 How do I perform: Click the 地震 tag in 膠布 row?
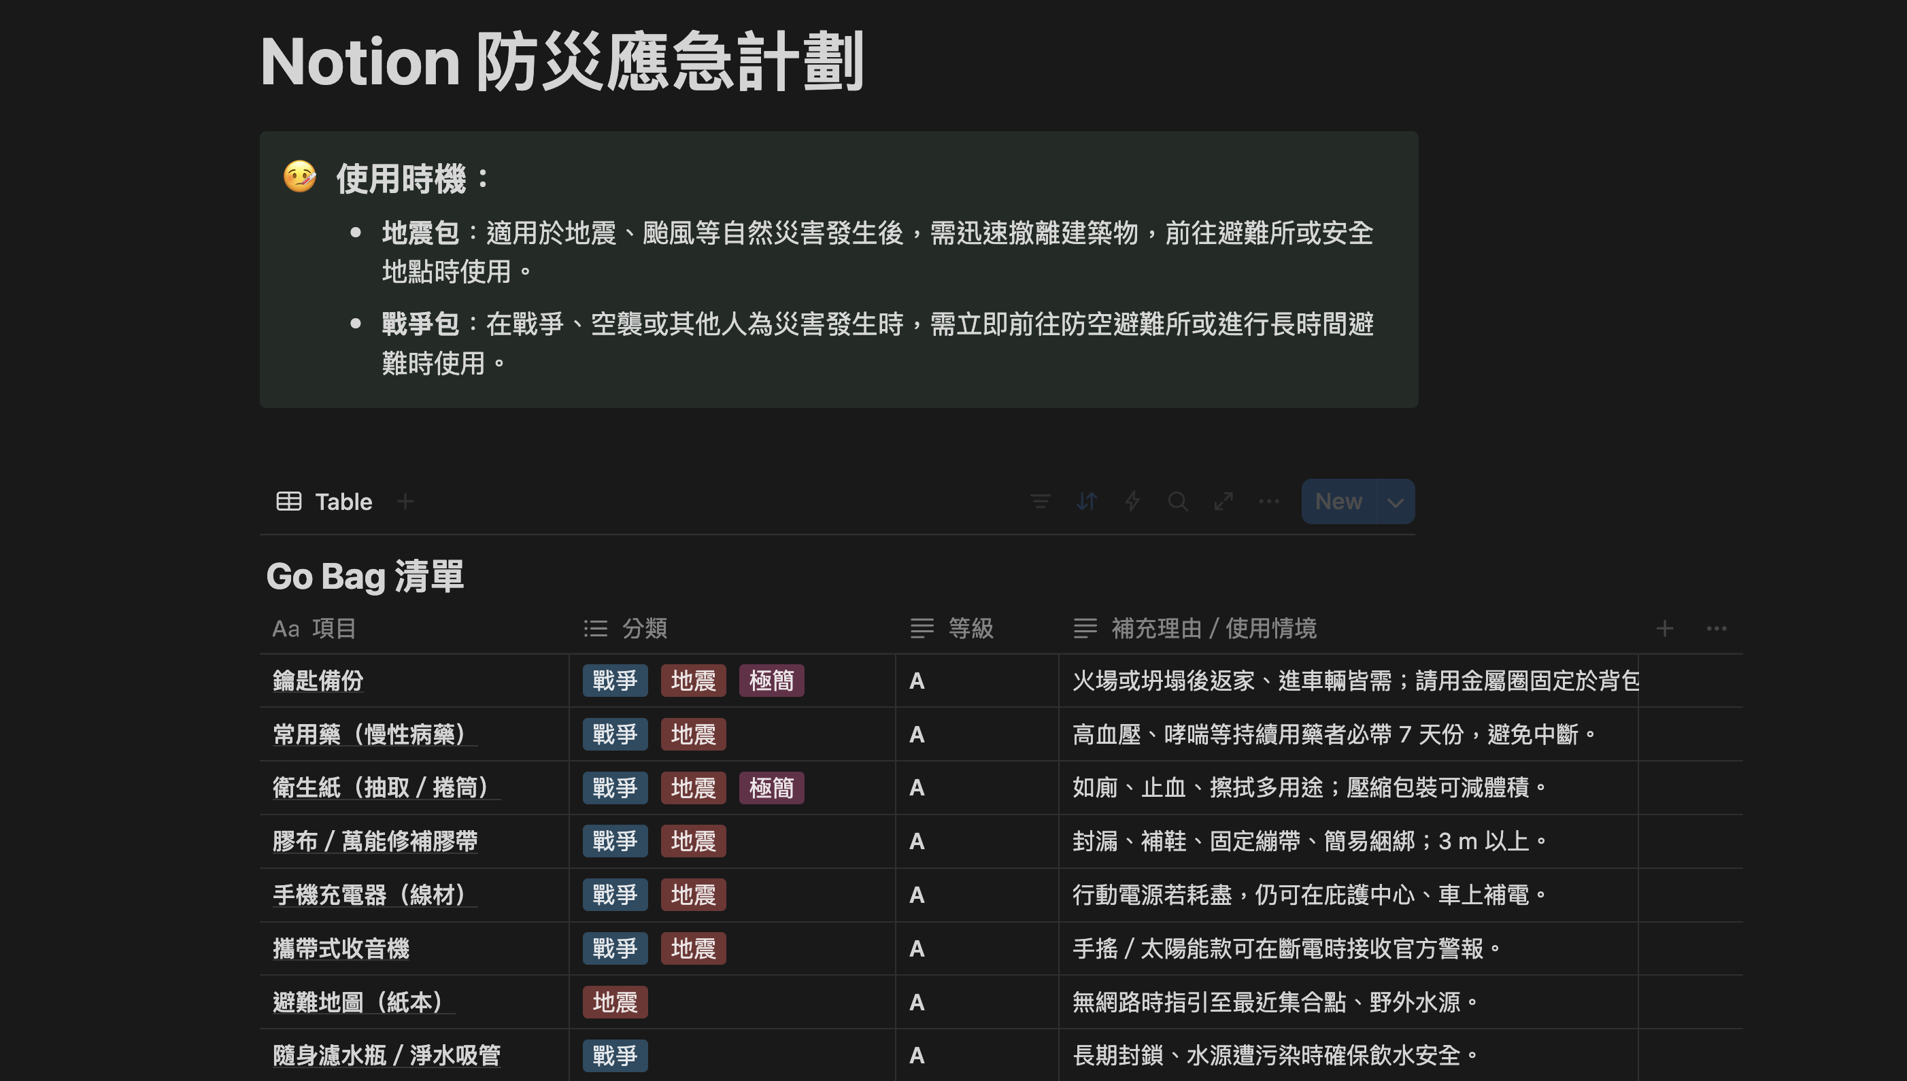694,841
